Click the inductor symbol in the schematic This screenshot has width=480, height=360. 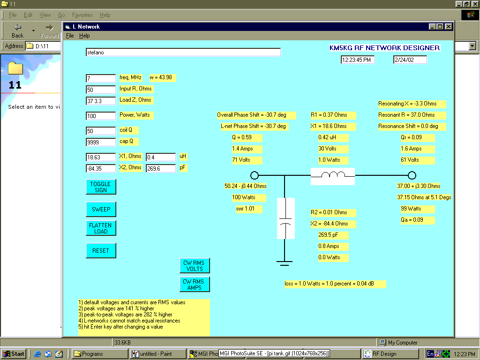333,176
